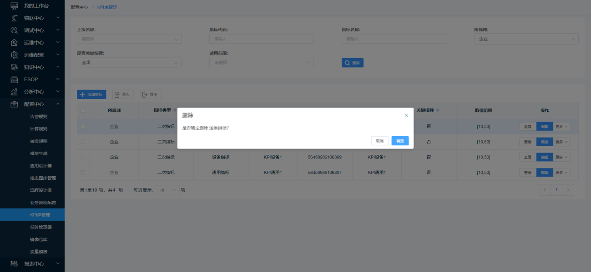Click the 调试中心 sidebar icon
Viewport: 591px width, 272px height.
pyautogui.click(x=14, y=30)
